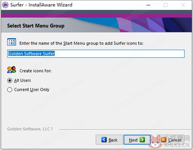
Task: Click the 'Create icons for:' label
Action: pyautogui.click(x=35, y=71)
